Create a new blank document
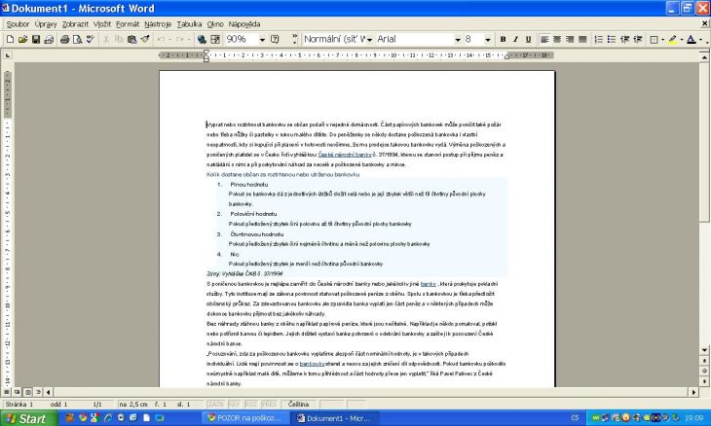 pyautogui.click(x=10, y=39)
